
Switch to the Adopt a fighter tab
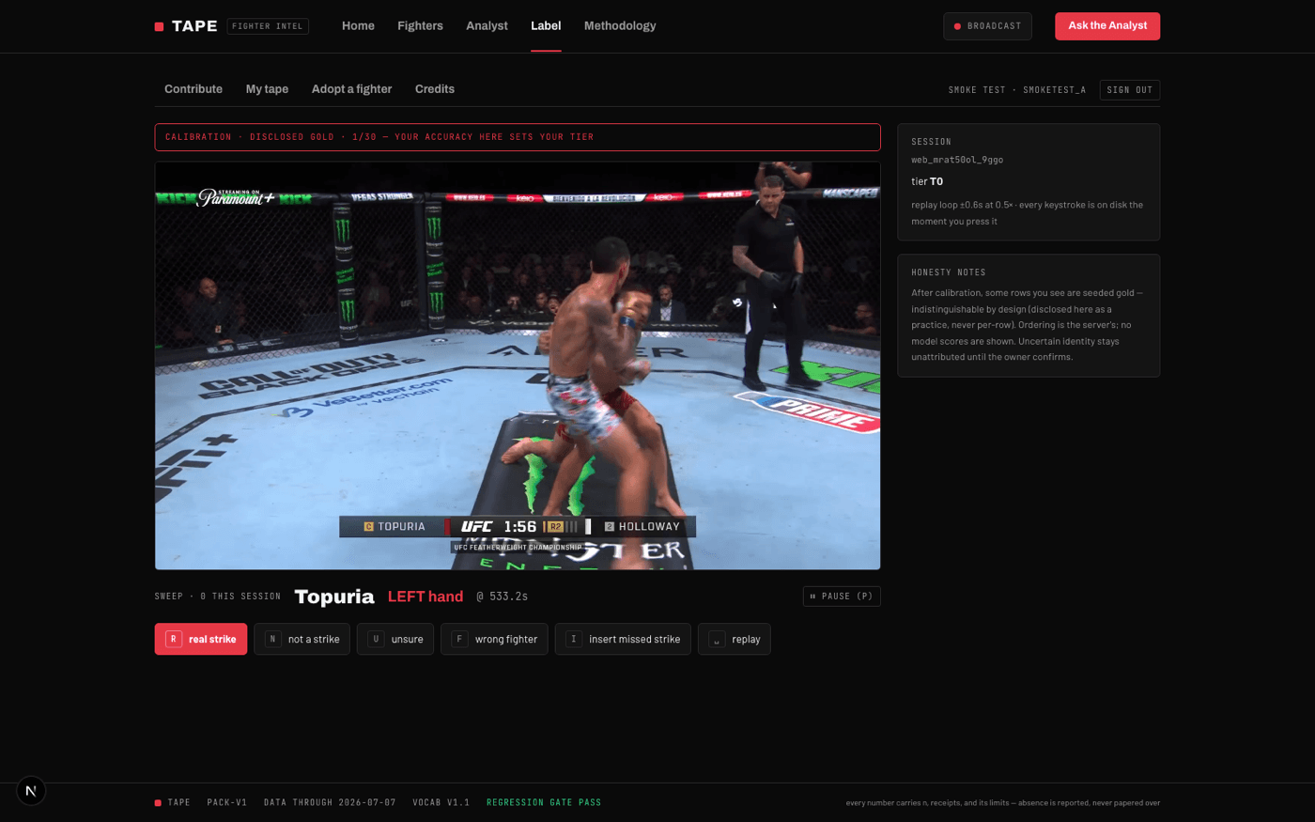coord(351,89)
